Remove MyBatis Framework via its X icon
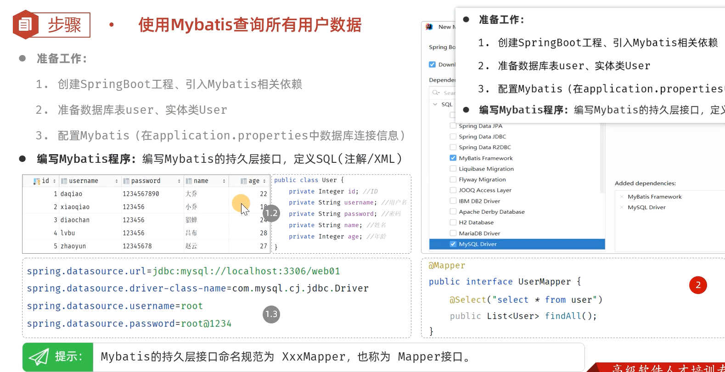725x372 pixels. (622, 197)
